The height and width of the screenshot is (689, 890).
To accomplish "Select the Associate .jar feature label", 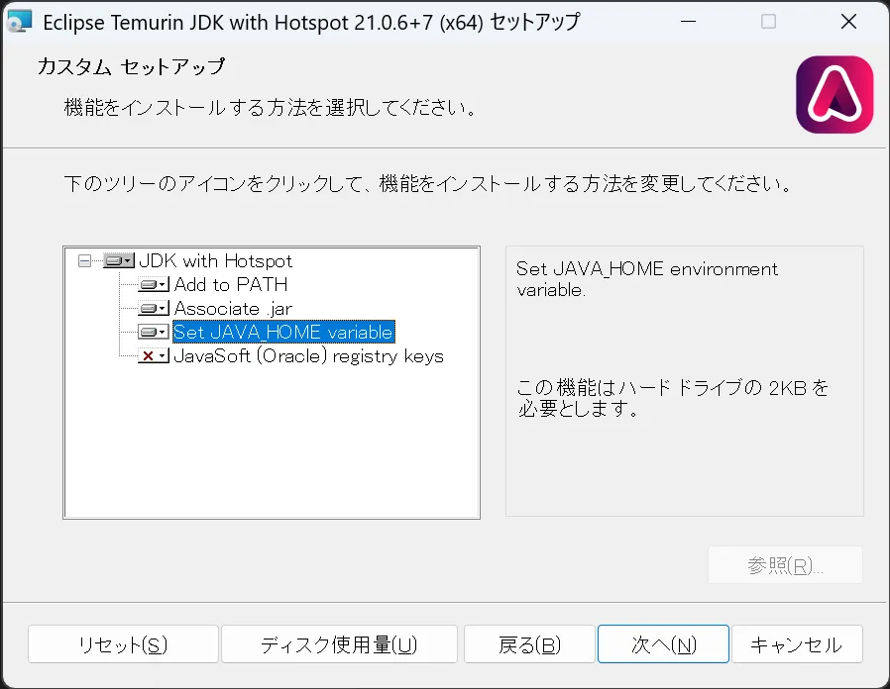I will point(233,309).
